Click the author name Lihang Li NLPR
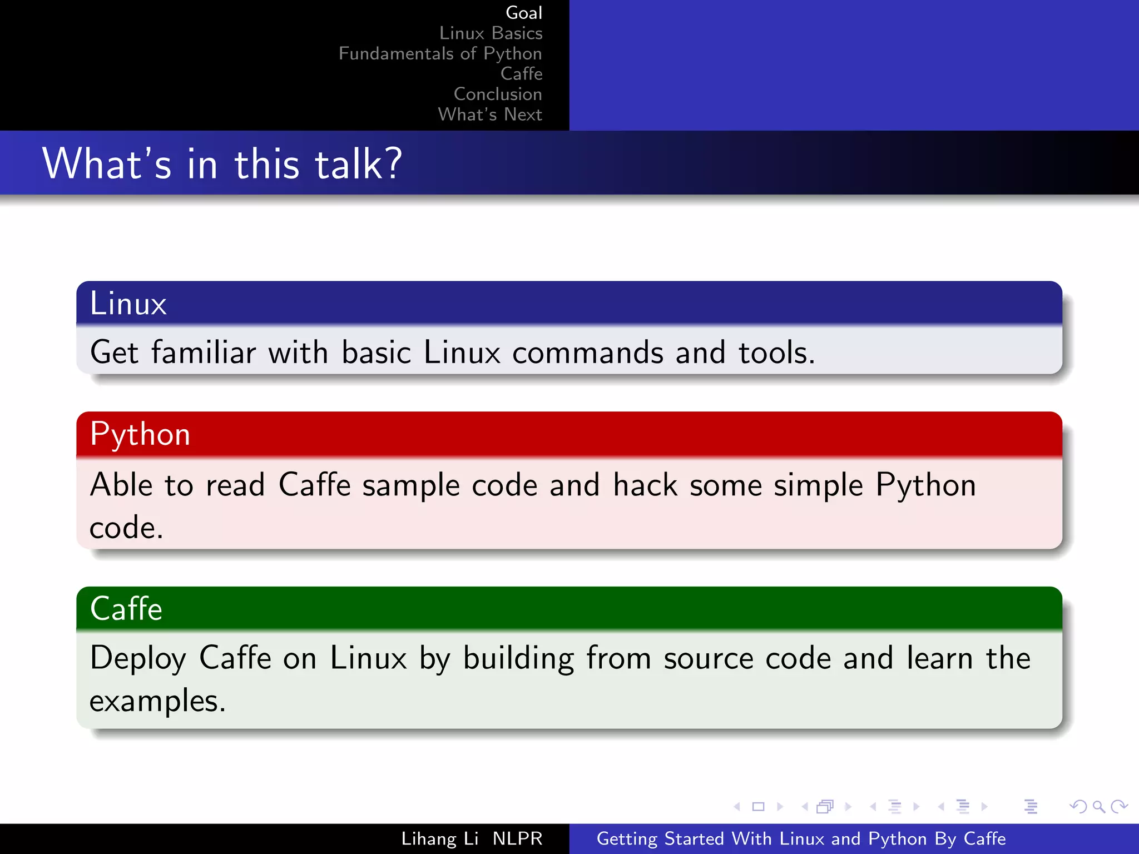 [472, 838]
